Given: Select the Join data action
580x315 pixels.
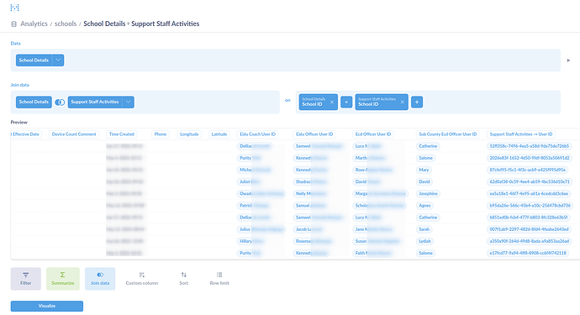Looking at the screenshot, I should click(100, 278).
